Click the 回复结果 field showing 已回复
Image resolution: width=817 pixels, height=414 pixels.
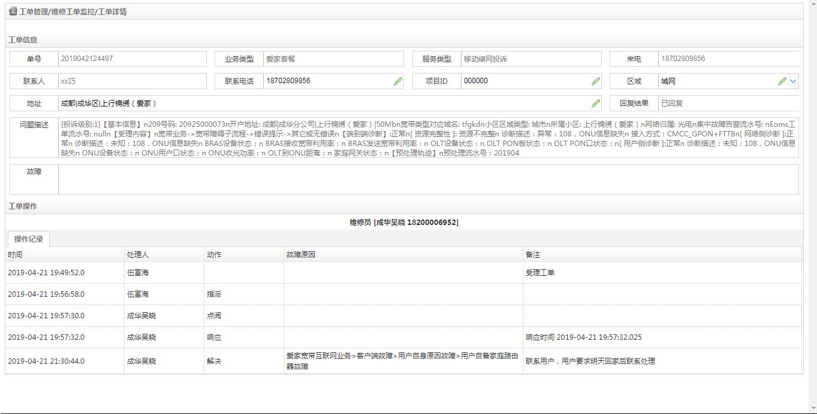coord(728,103)
